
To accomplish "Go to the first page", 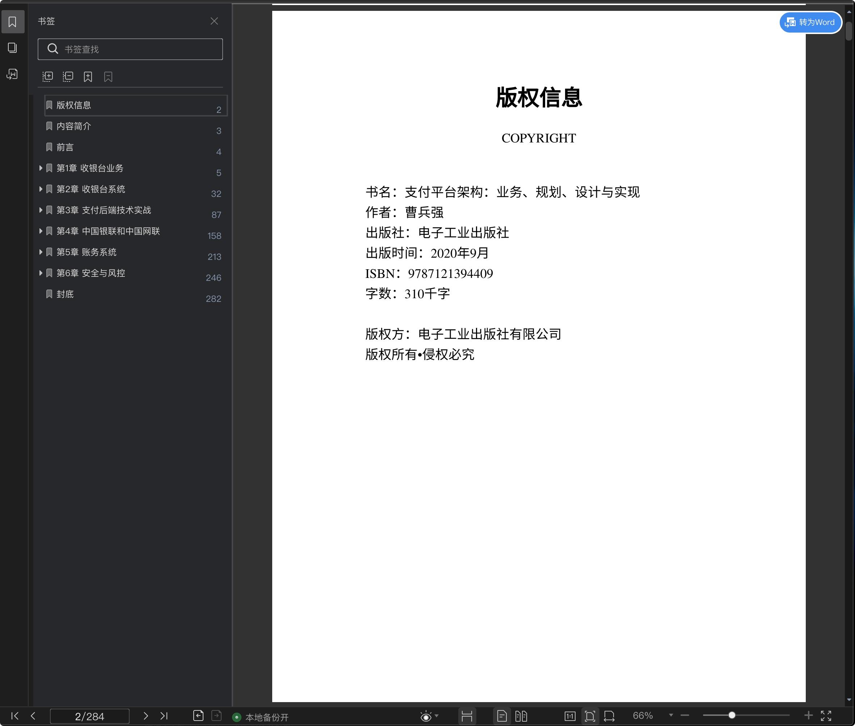I will [15, 716].
